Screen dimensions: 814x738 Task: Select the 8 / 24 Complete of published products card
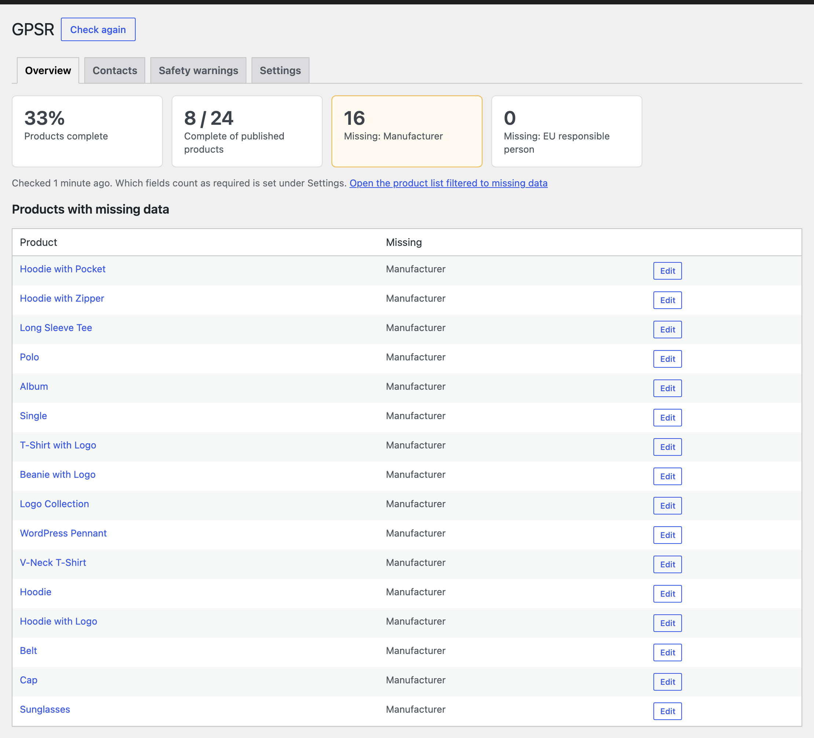[x=247, y=131]
